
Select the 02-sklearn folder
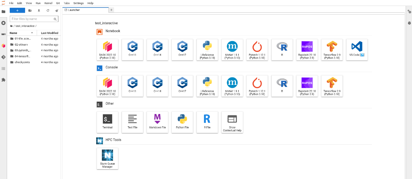pyautogui.click(x=34, y=44)
